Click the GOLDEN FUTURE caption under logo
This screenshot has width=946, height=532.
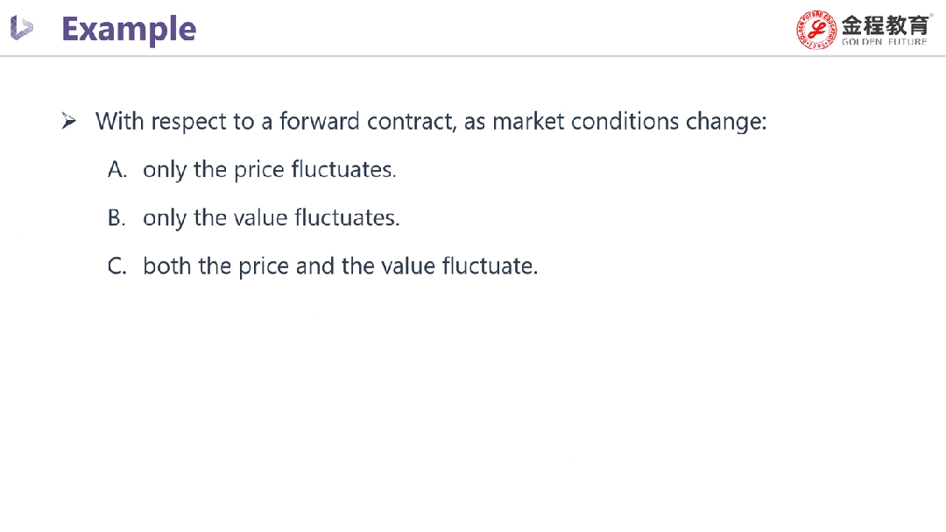884,42
